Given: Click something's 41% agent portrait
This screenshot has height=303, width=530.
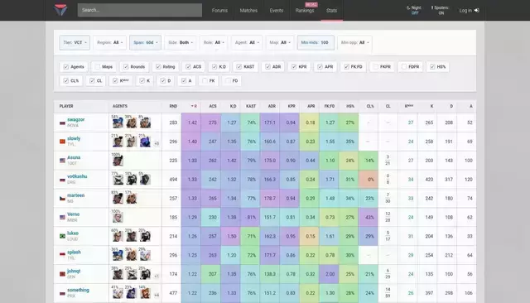Looking at the screenshot, I should [x=118, y=293].
